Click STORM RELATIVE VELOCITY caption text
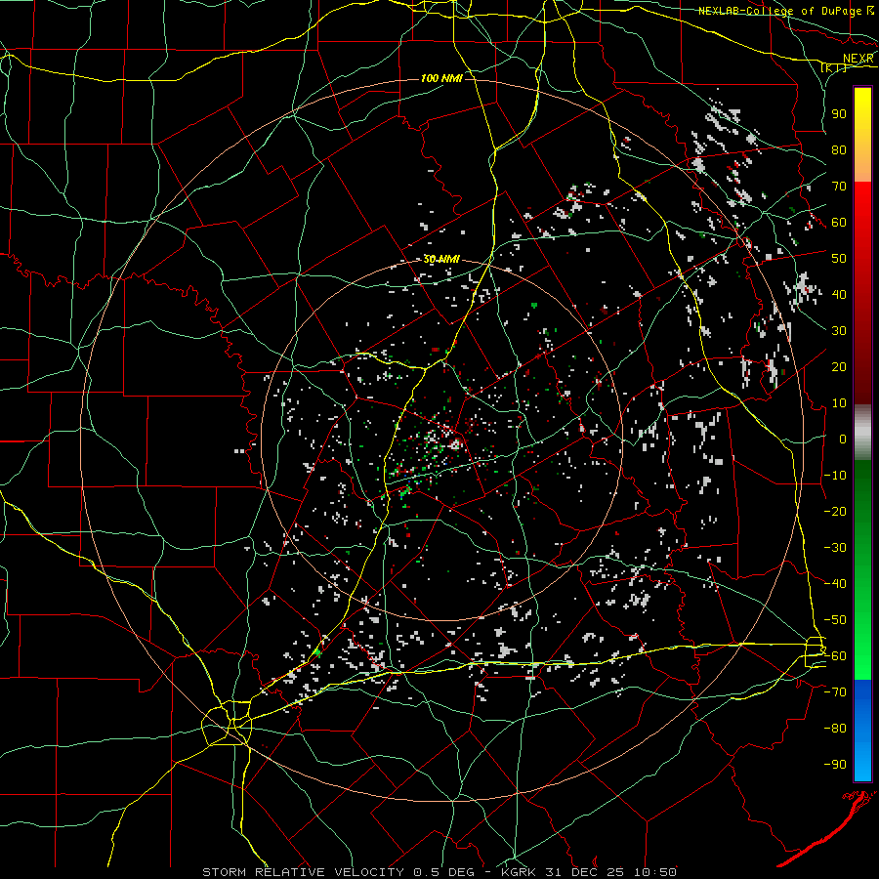Screen dimensions: 879x879 [303, 872]
